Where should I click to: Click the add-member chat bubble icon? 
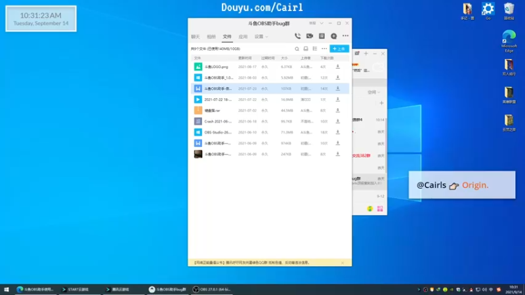333,36
